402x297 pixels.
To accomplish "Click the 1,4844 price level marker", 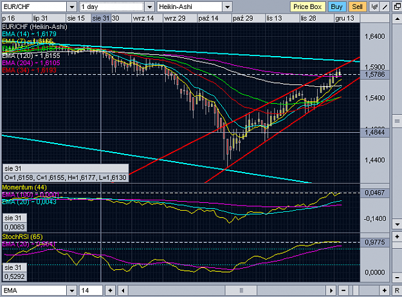I will [x=374, y=133].
